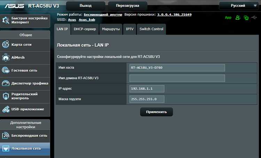This screenshot has height=158, width=261.
Task: Click the empty domain name input field
Action: pyautogui.click(x=177, y=78)
